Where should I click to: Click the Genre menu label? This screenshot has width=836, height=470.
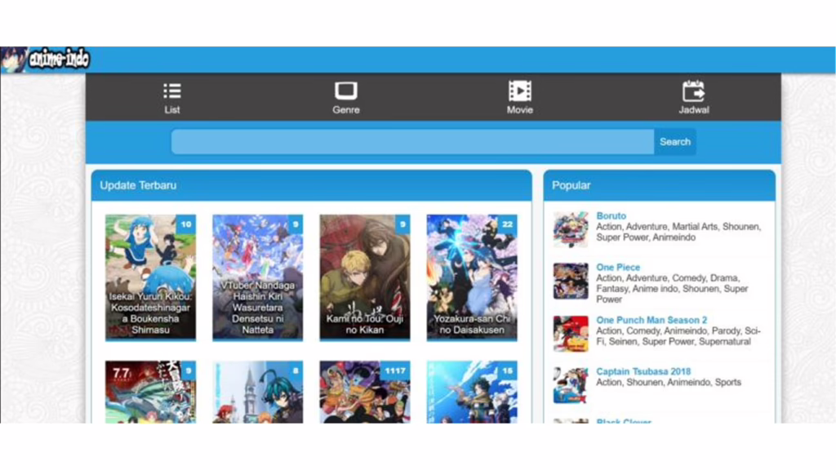tap(346, 110)
